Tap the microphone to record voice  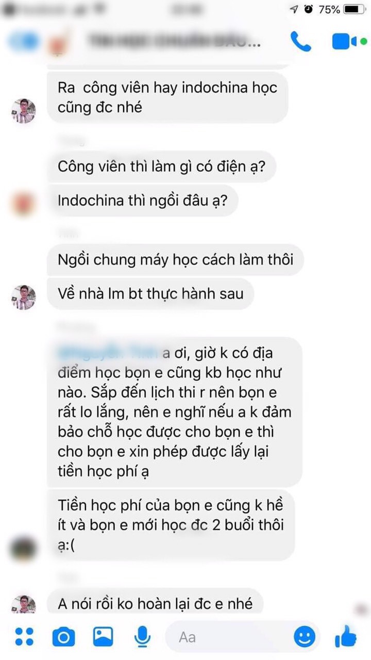pyautogui.click(x=142, y=637)
